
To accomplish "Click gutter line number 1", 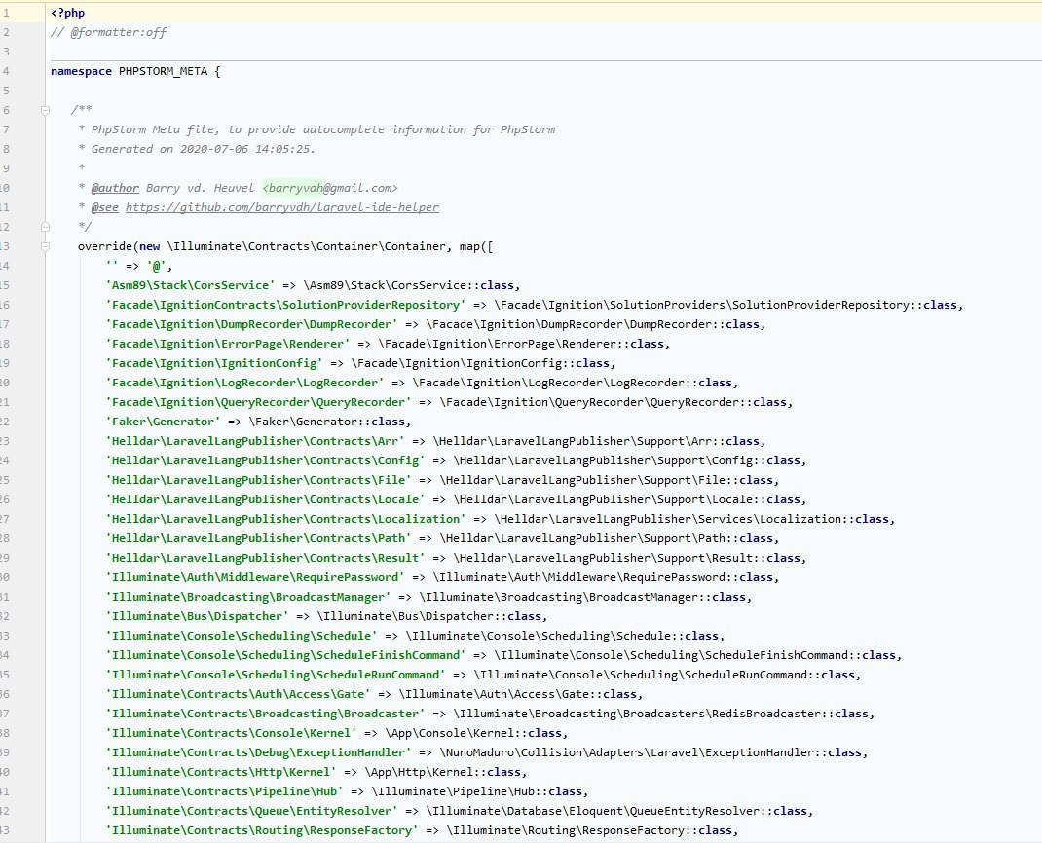I will tap(5, 13).
